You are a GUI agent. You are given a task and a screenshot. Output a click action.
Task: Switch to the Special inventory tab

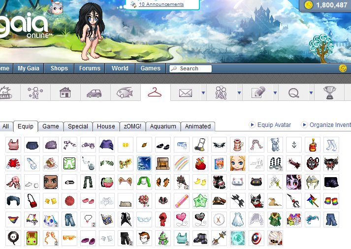click(78, 126)
